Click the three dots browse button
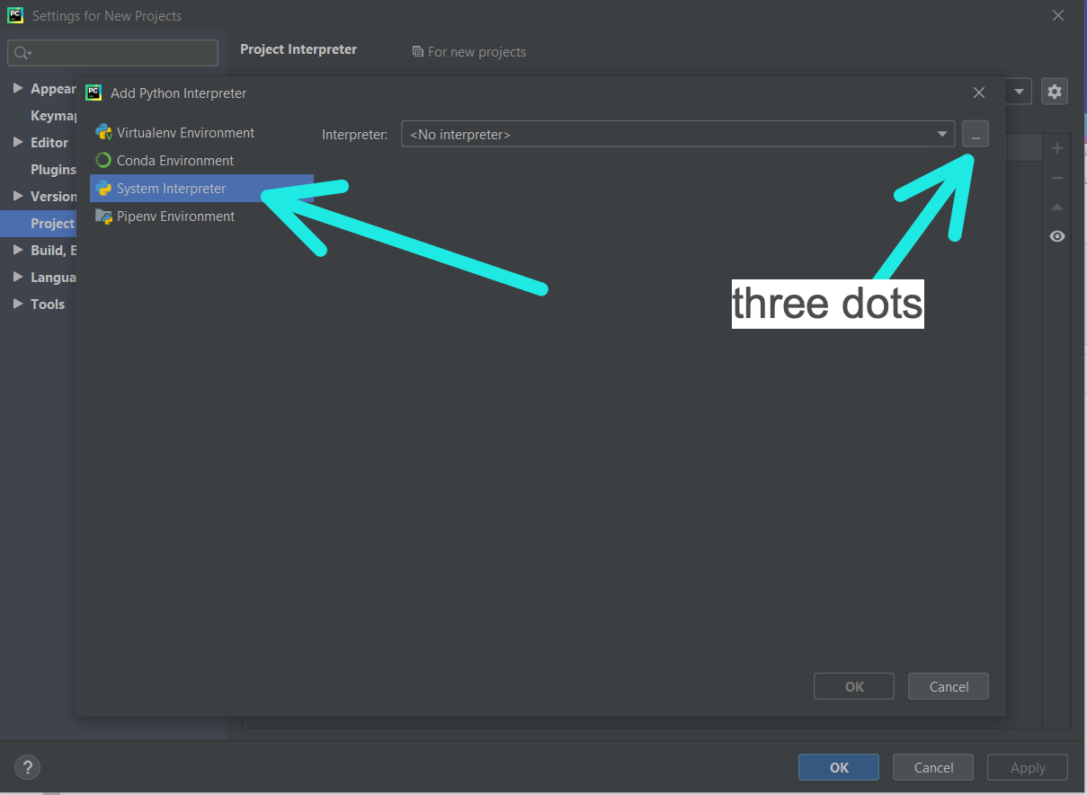The height and width of the screenshot is (795, 1087). [x=975, y=135]
